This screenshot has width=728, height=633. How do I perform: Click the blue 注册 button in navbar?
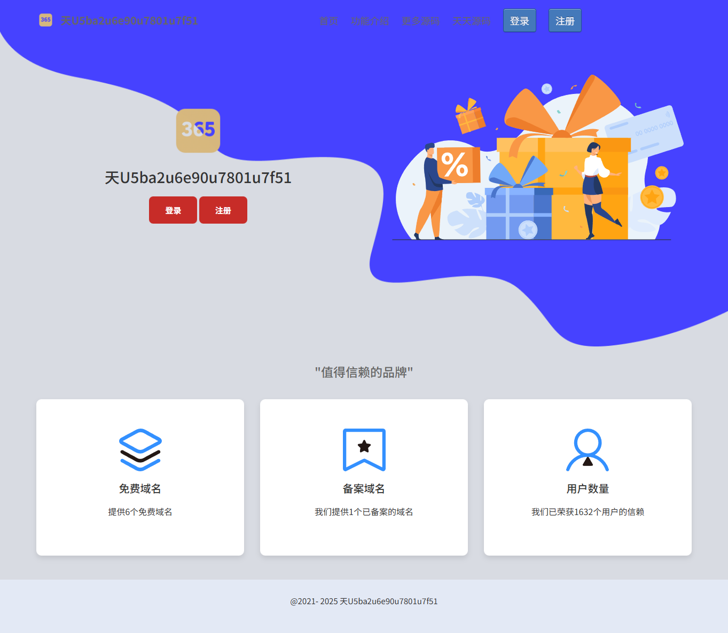pos(565,20)
